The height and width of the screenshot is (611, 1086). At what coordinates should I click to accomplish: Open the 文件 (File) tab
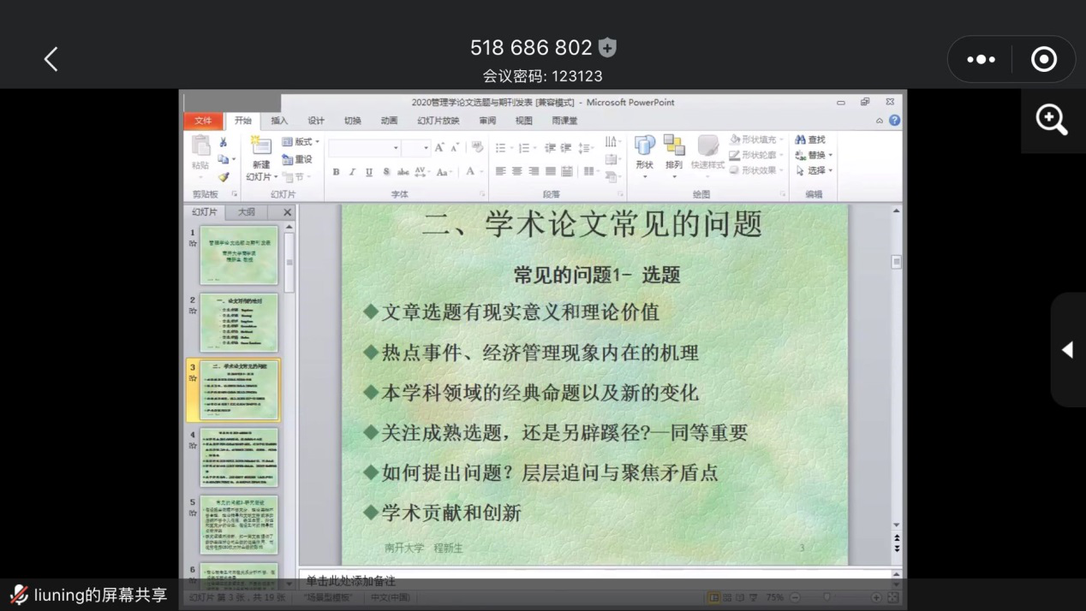pos(203,121)
